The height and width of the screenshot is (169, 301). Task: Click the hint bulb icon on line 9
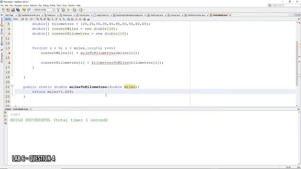click(x=9, y=29)
